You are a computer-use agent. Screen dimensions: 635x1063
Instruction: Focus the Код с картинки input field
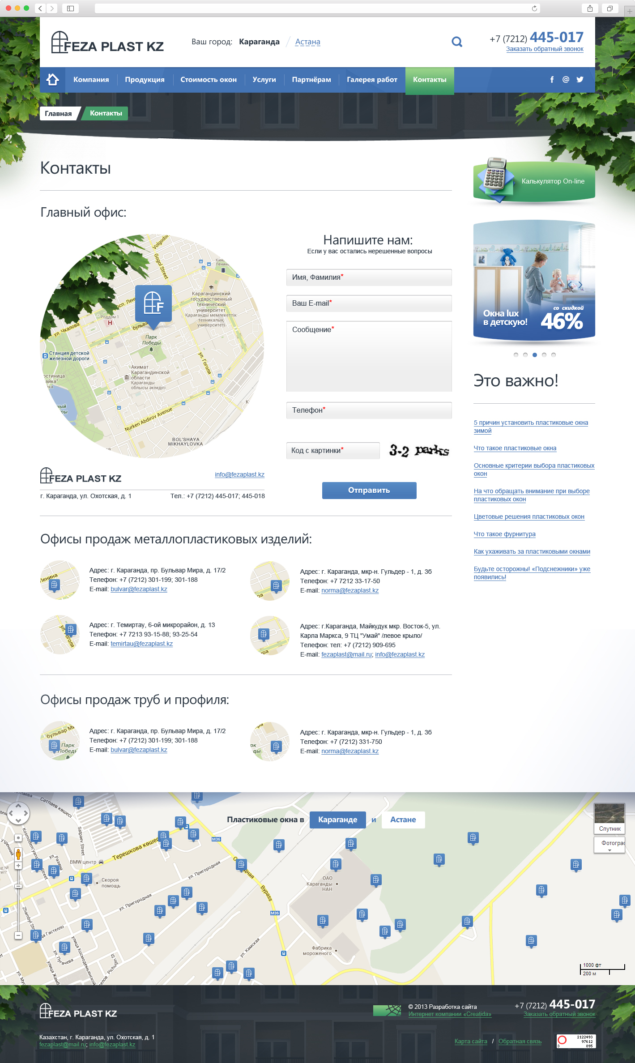(333, 451)
